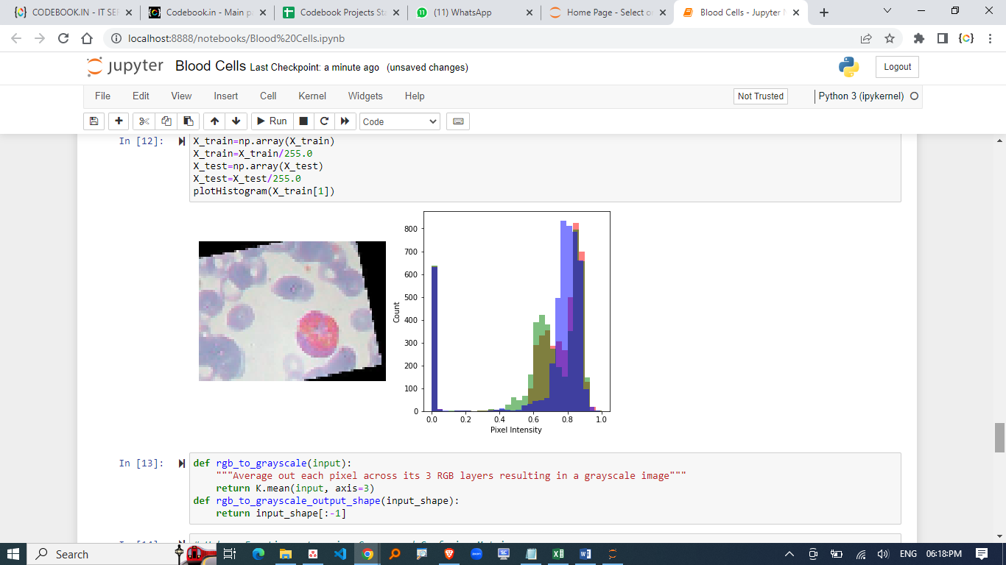Run cell 13 using its side run icon

tap(182, 463)
